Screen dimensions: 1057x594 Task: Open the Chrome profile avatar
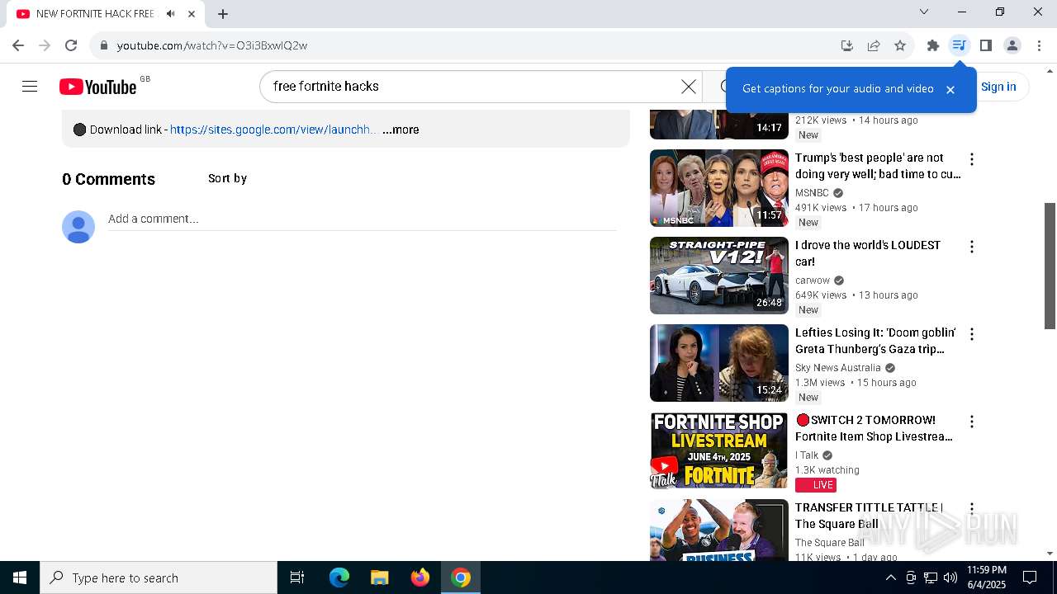point(1012,45)
